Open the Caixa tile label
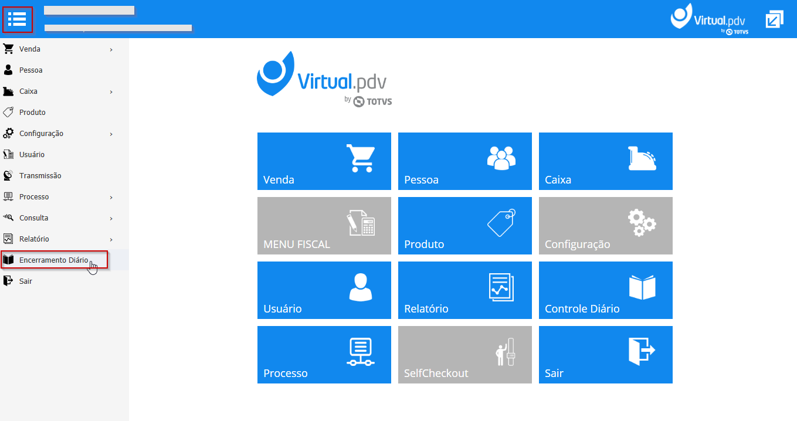 point(558,180)
